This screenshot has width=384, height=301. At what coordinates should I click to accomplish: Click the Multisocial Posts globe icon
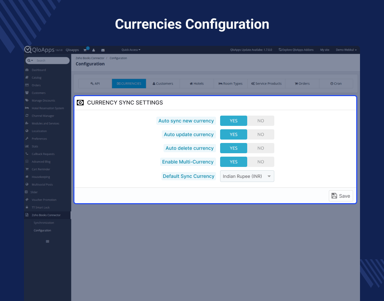27,184
